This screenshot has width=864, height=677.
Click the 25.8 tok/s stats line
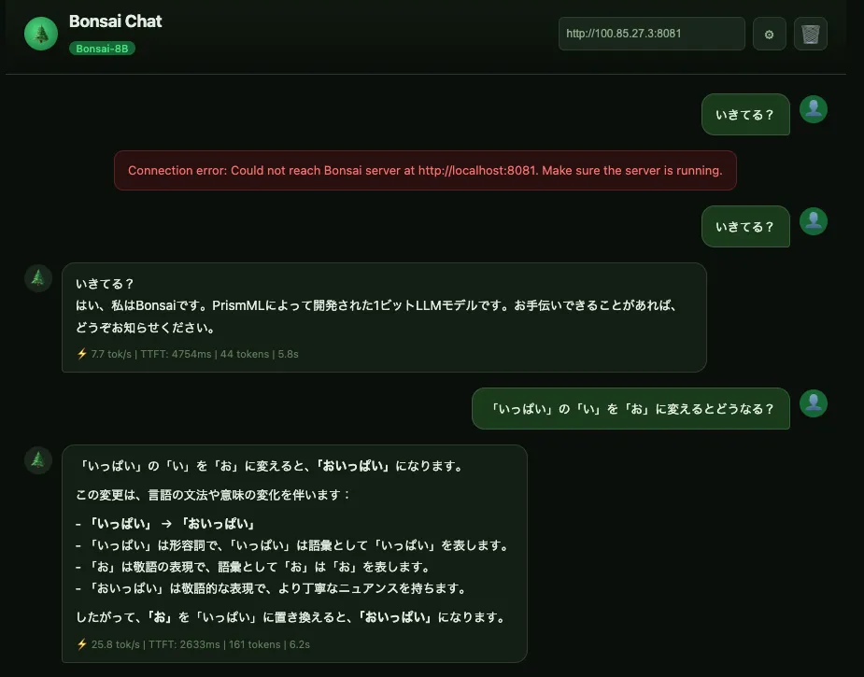tap(192, 644)
